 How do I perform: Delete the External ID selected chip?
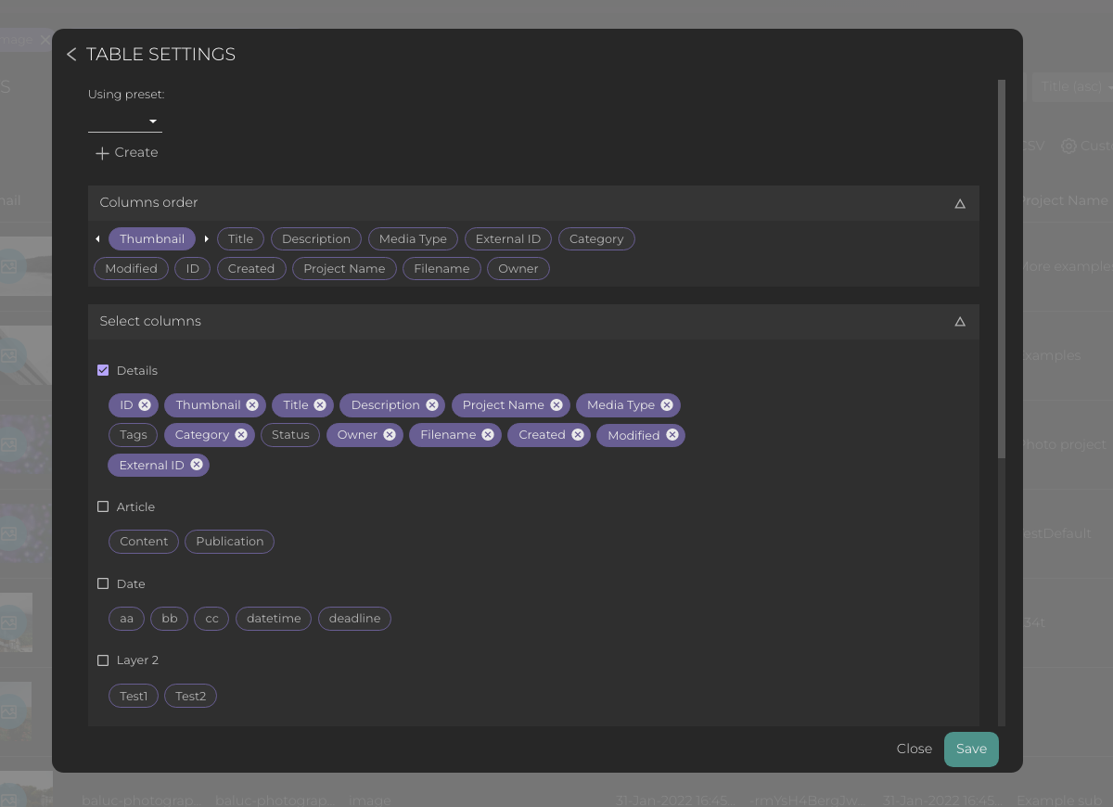[197, 465]
